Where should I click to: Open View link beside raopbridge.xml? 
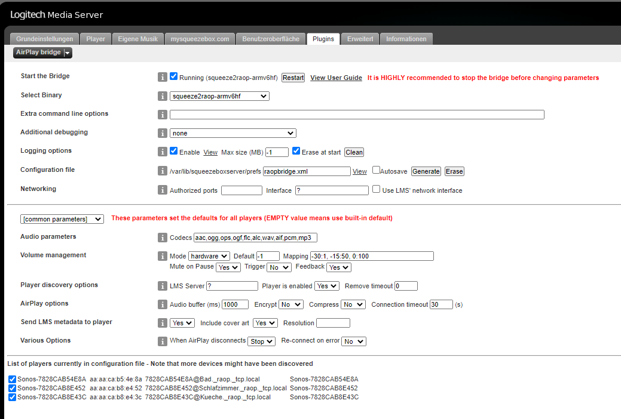pyautogui.click(x=360, y=171)
